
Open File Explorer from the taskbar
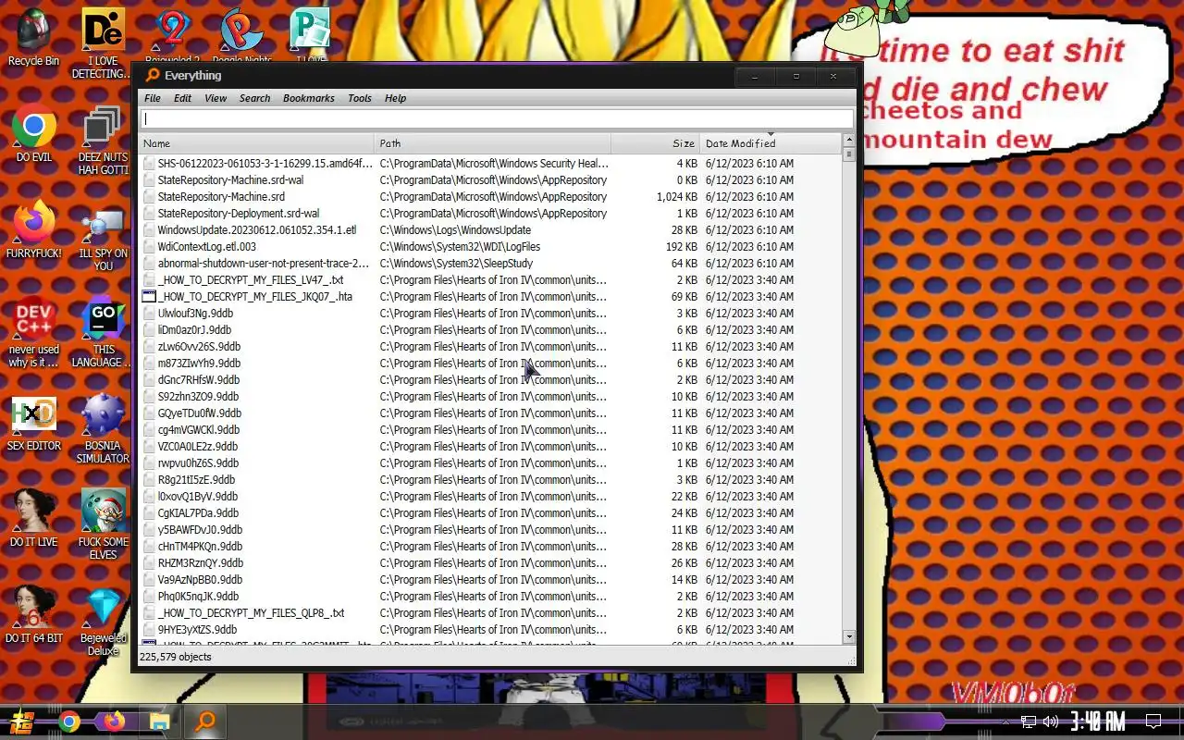(x=159, y=721)
